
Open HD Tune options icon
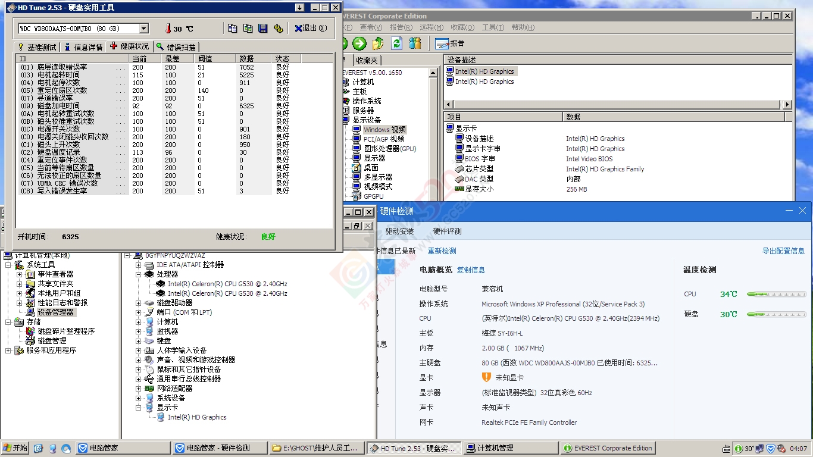click(x=279, y=28)
